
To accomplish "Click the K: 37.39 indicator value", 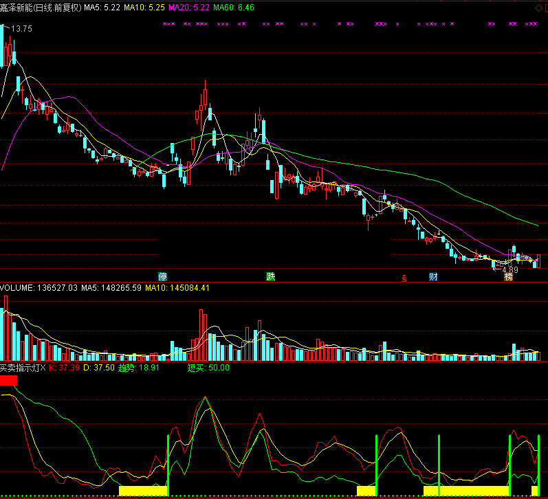I will (65, 368).
